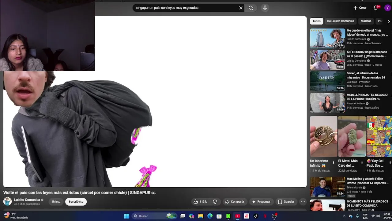The image size is (392, 221).
Task: Click the Teleantioquia channel name
Action: pos(354,188)
